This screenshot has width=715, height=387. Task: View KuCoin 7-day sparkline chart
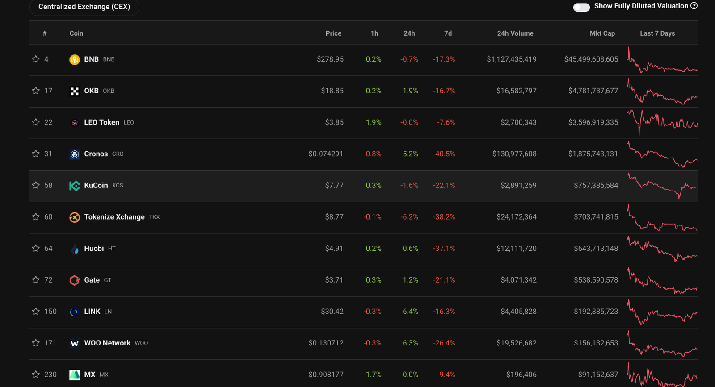662,186
